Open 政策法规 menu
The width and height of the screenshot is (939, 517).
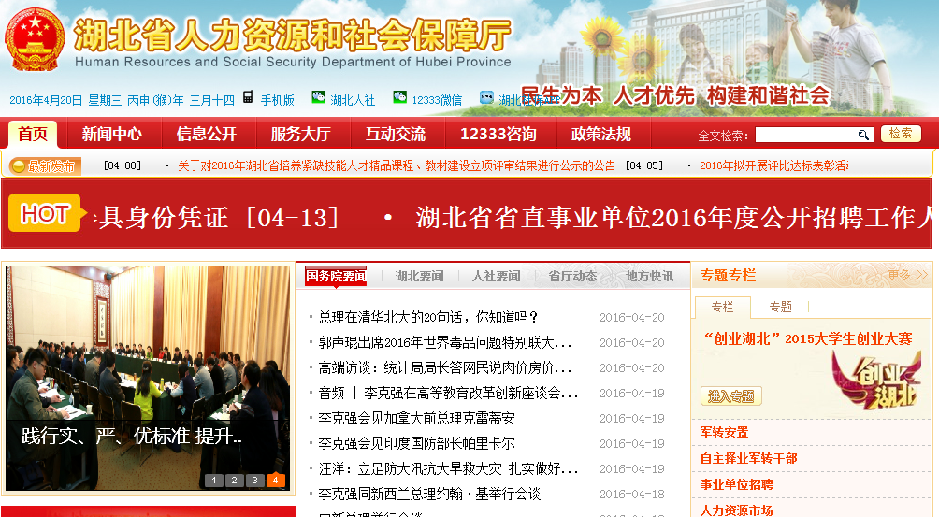(601, 134)
